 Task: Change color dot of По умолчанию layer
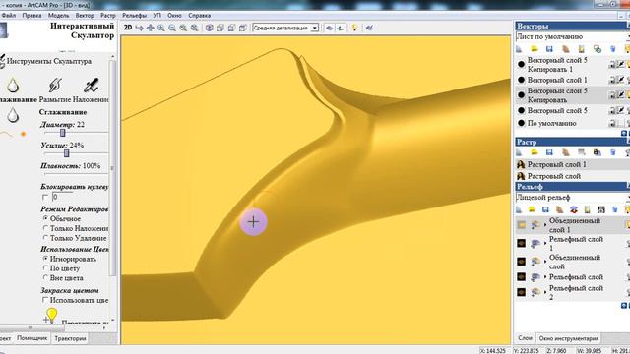(x=521, y=123)
